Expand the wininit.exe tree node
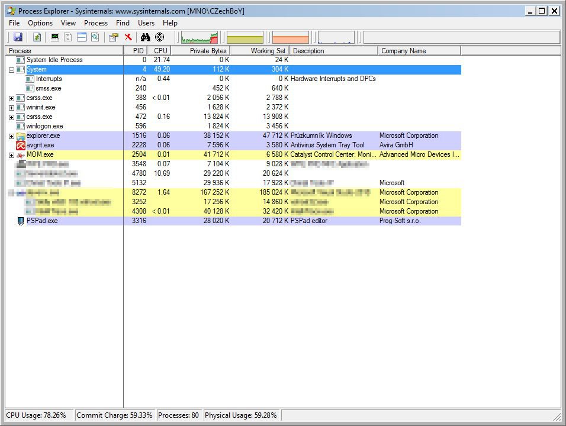This screenshot has width=566, height=426. pos(12,108)
